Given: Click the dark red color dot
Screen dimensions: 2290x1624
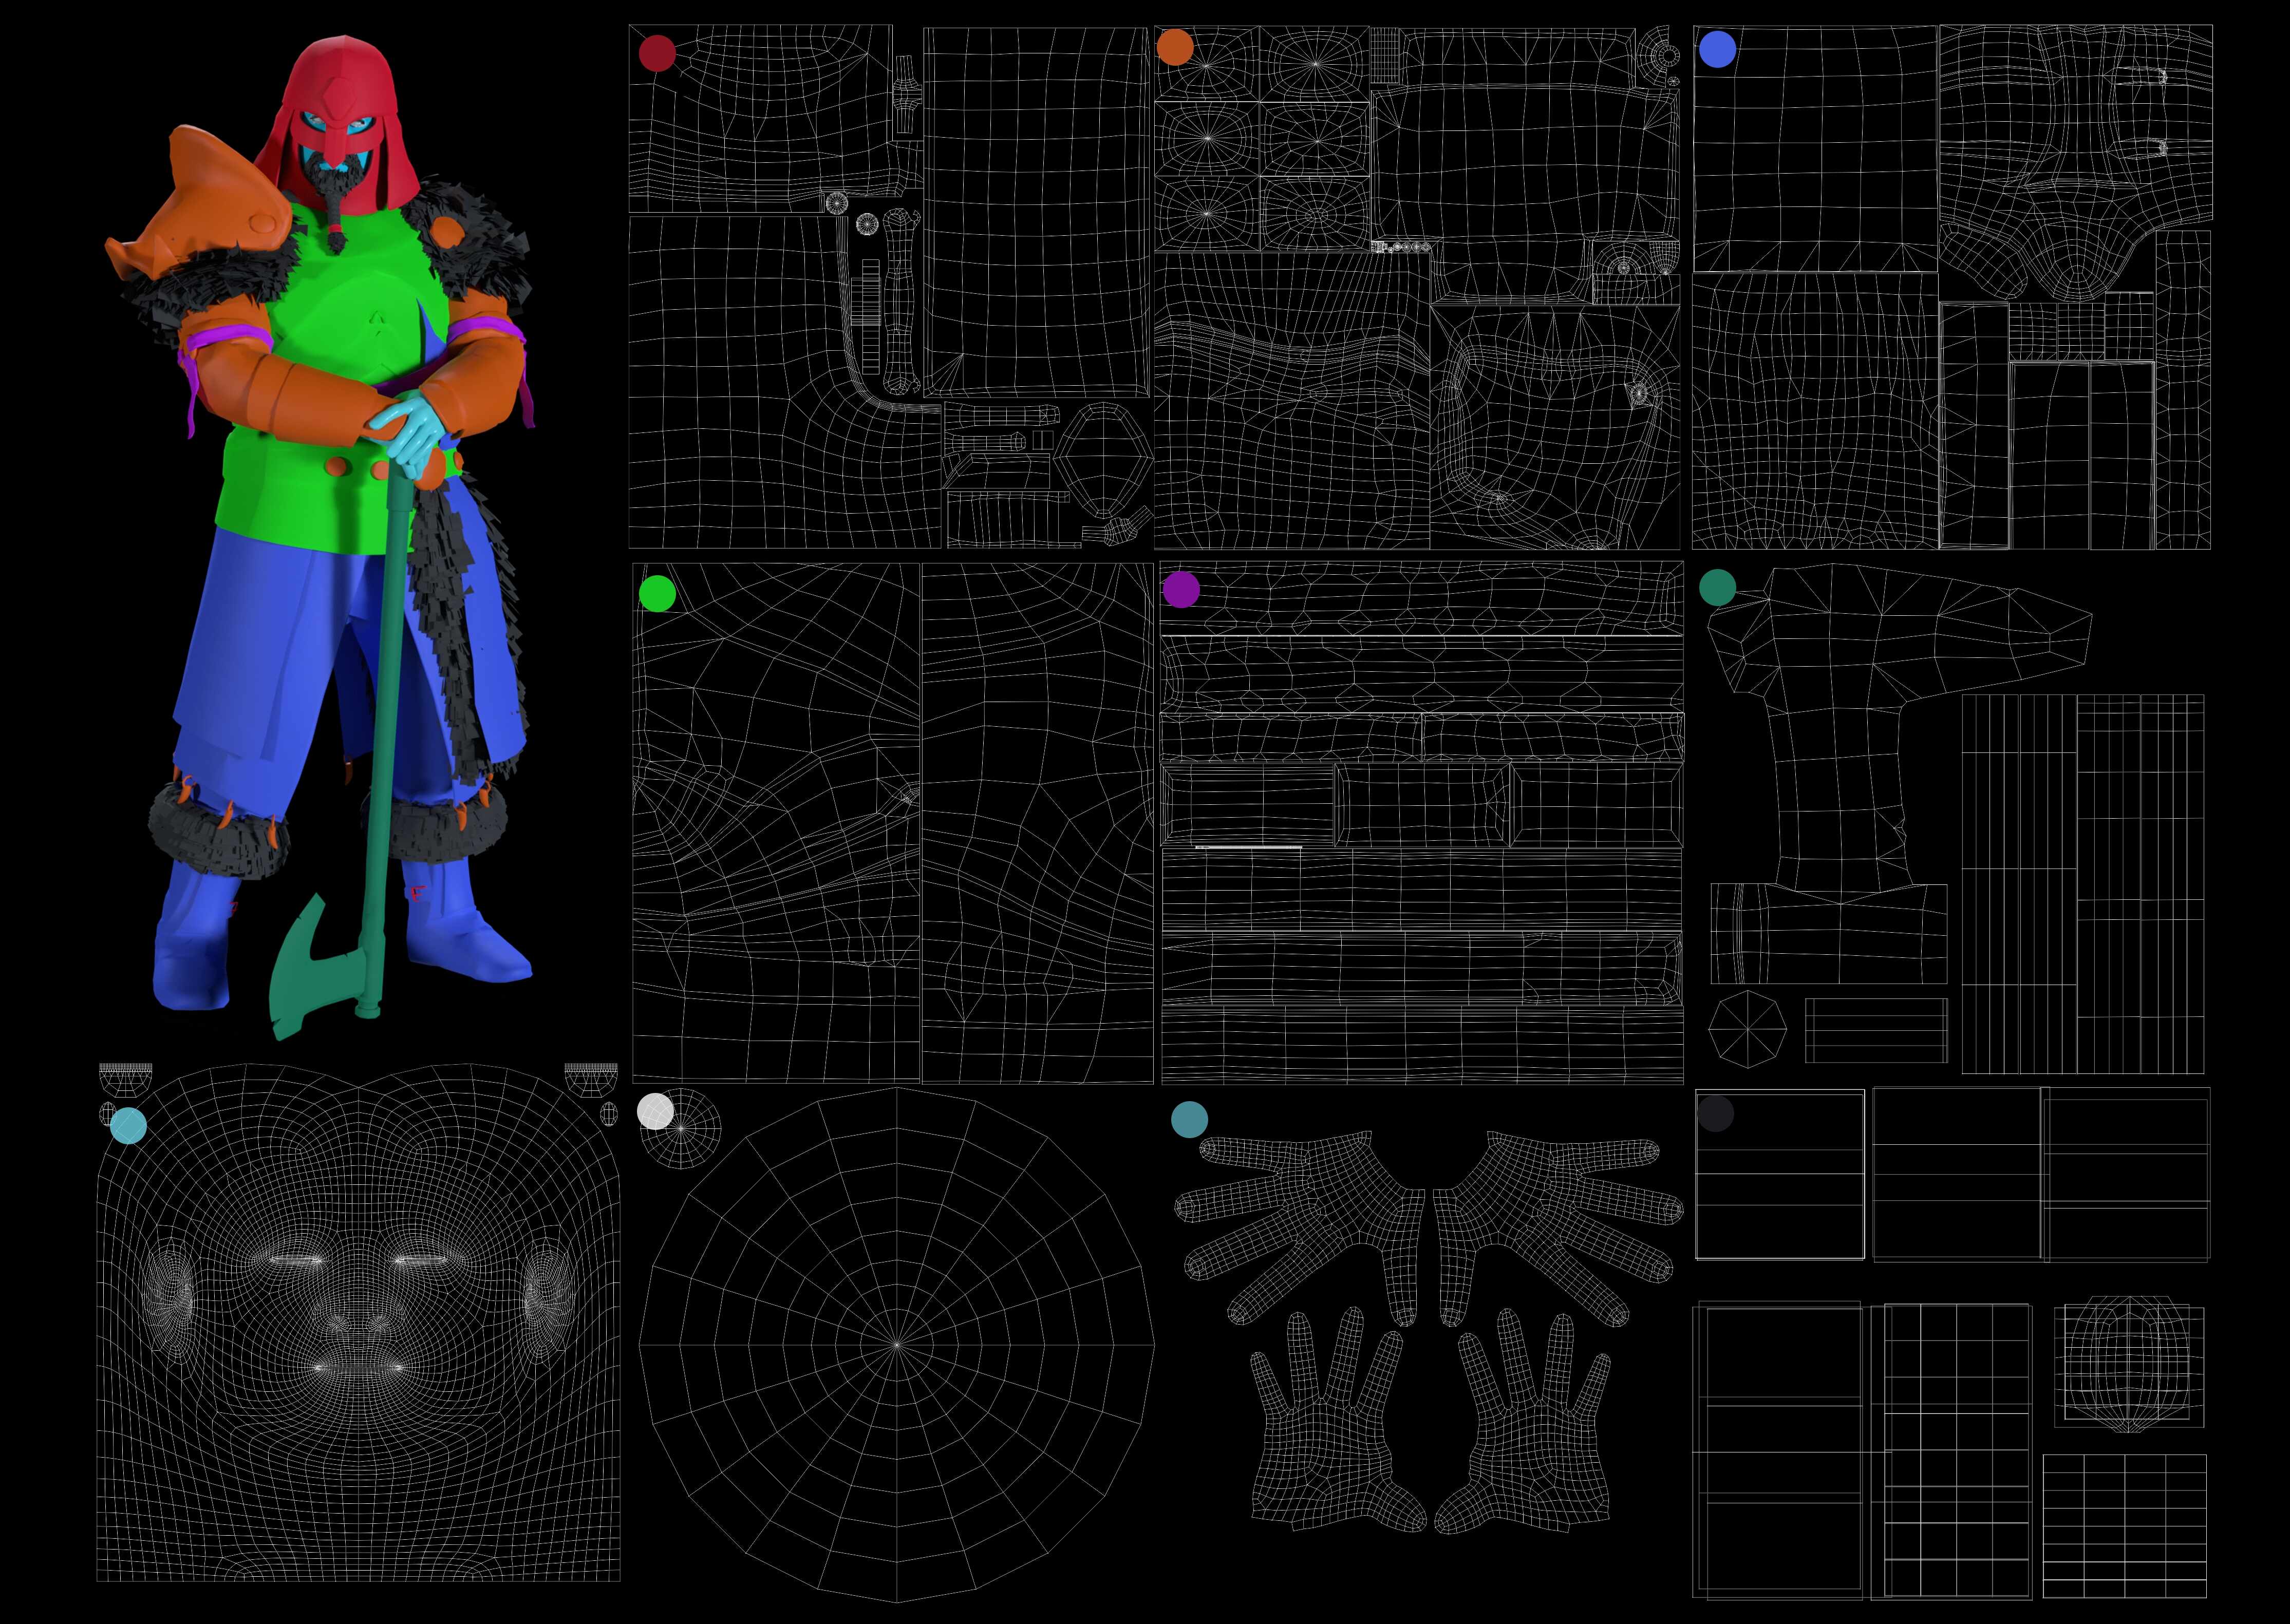Looking at the screenshot, I should (x=657, y=53).
